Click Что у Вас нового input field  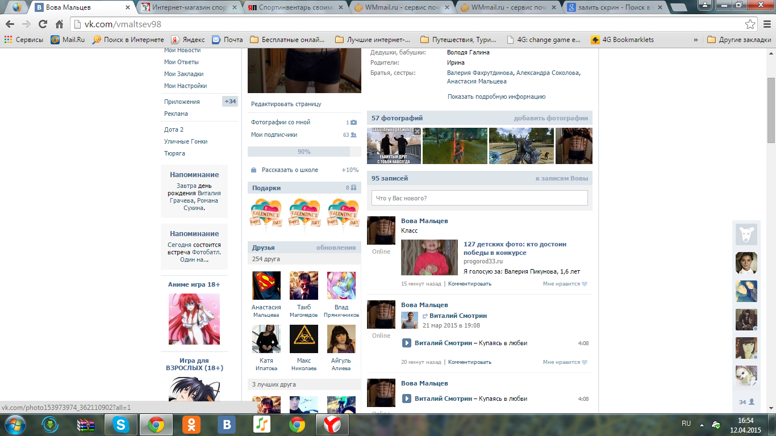(479, 198)
